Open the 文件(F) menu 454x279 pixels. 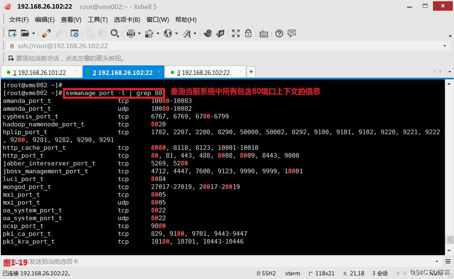click(19, 20)
